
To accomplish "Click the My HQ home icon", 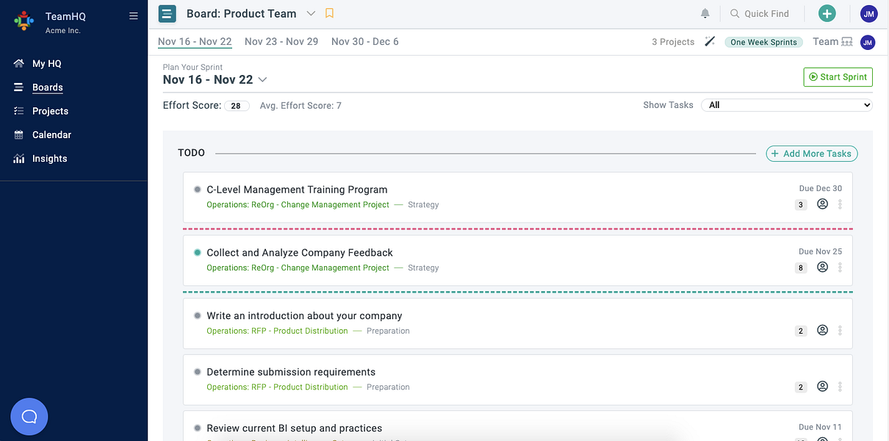I will [19, 64].
